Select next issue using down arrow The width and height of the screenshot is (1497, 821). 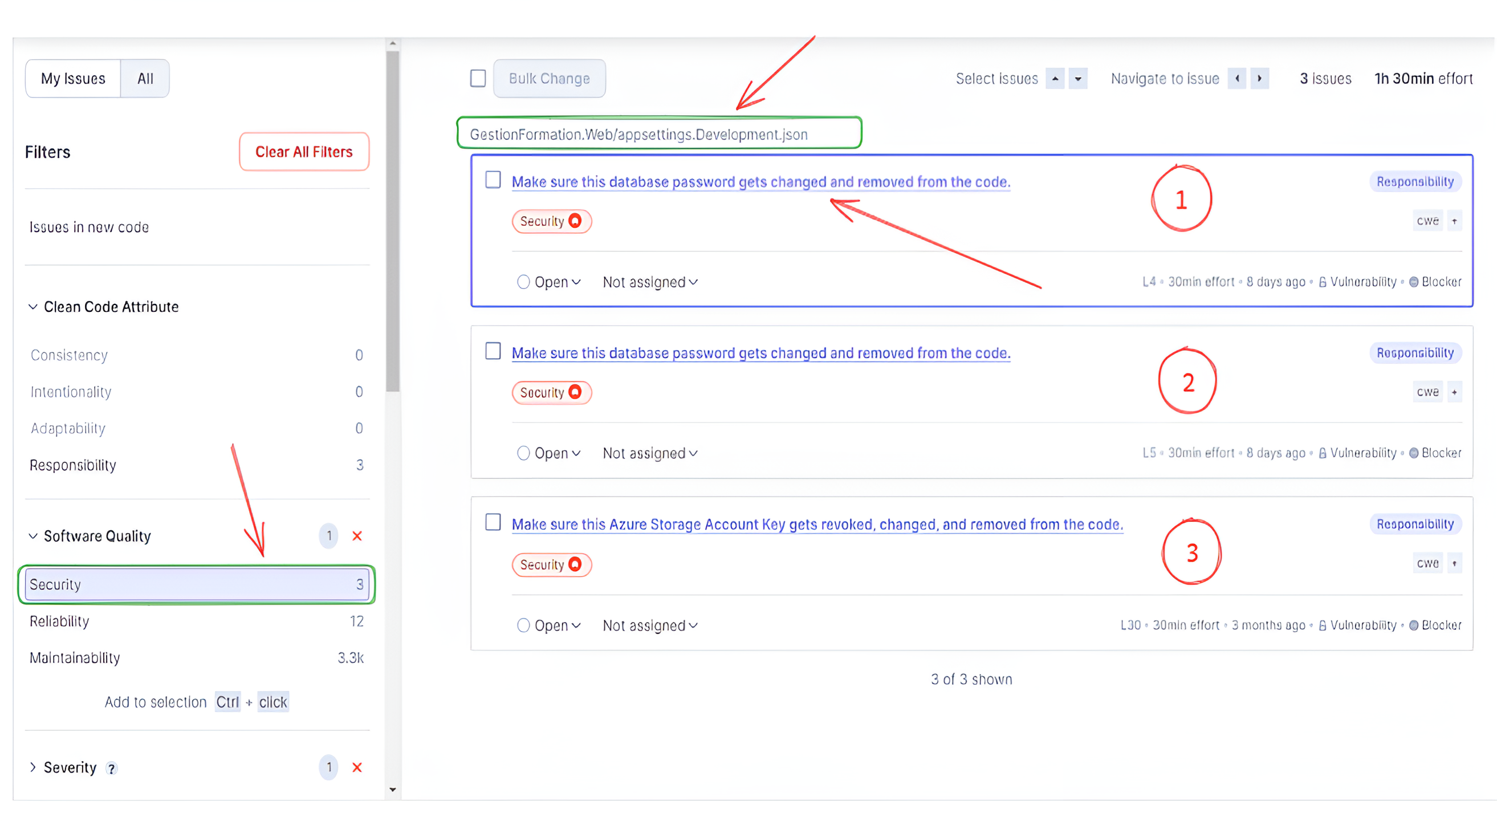[x=1078, y=79]
